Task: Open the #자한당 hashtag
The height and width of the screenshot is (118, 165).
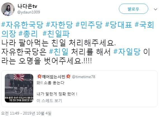Action: [x=60, y=25]
